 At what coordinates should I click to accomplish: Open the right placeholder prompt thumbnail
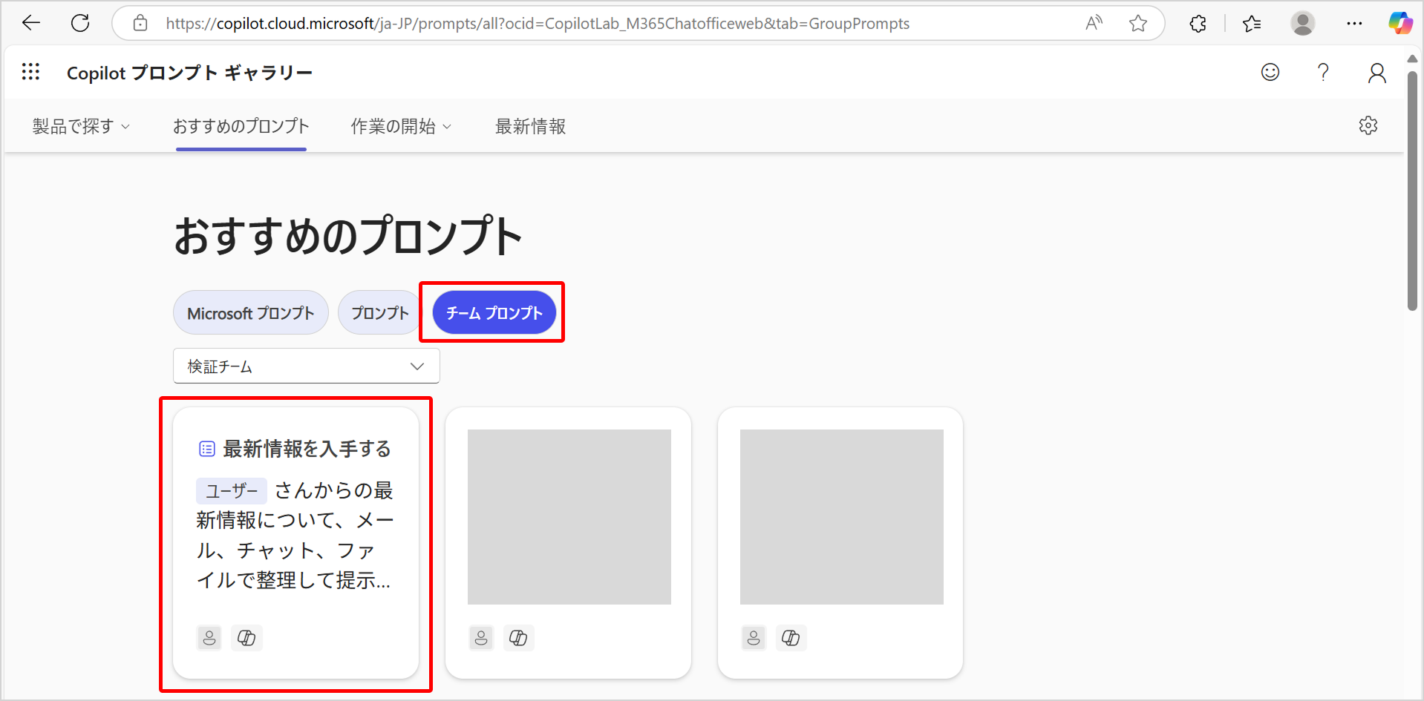pyautogui.click(x=842, y=516)
